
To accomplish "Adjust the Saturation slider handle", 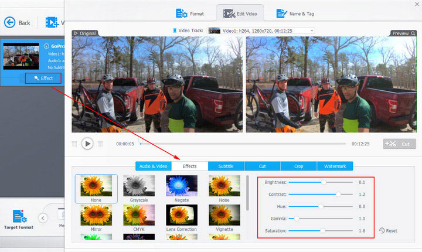I will point(322,231).
